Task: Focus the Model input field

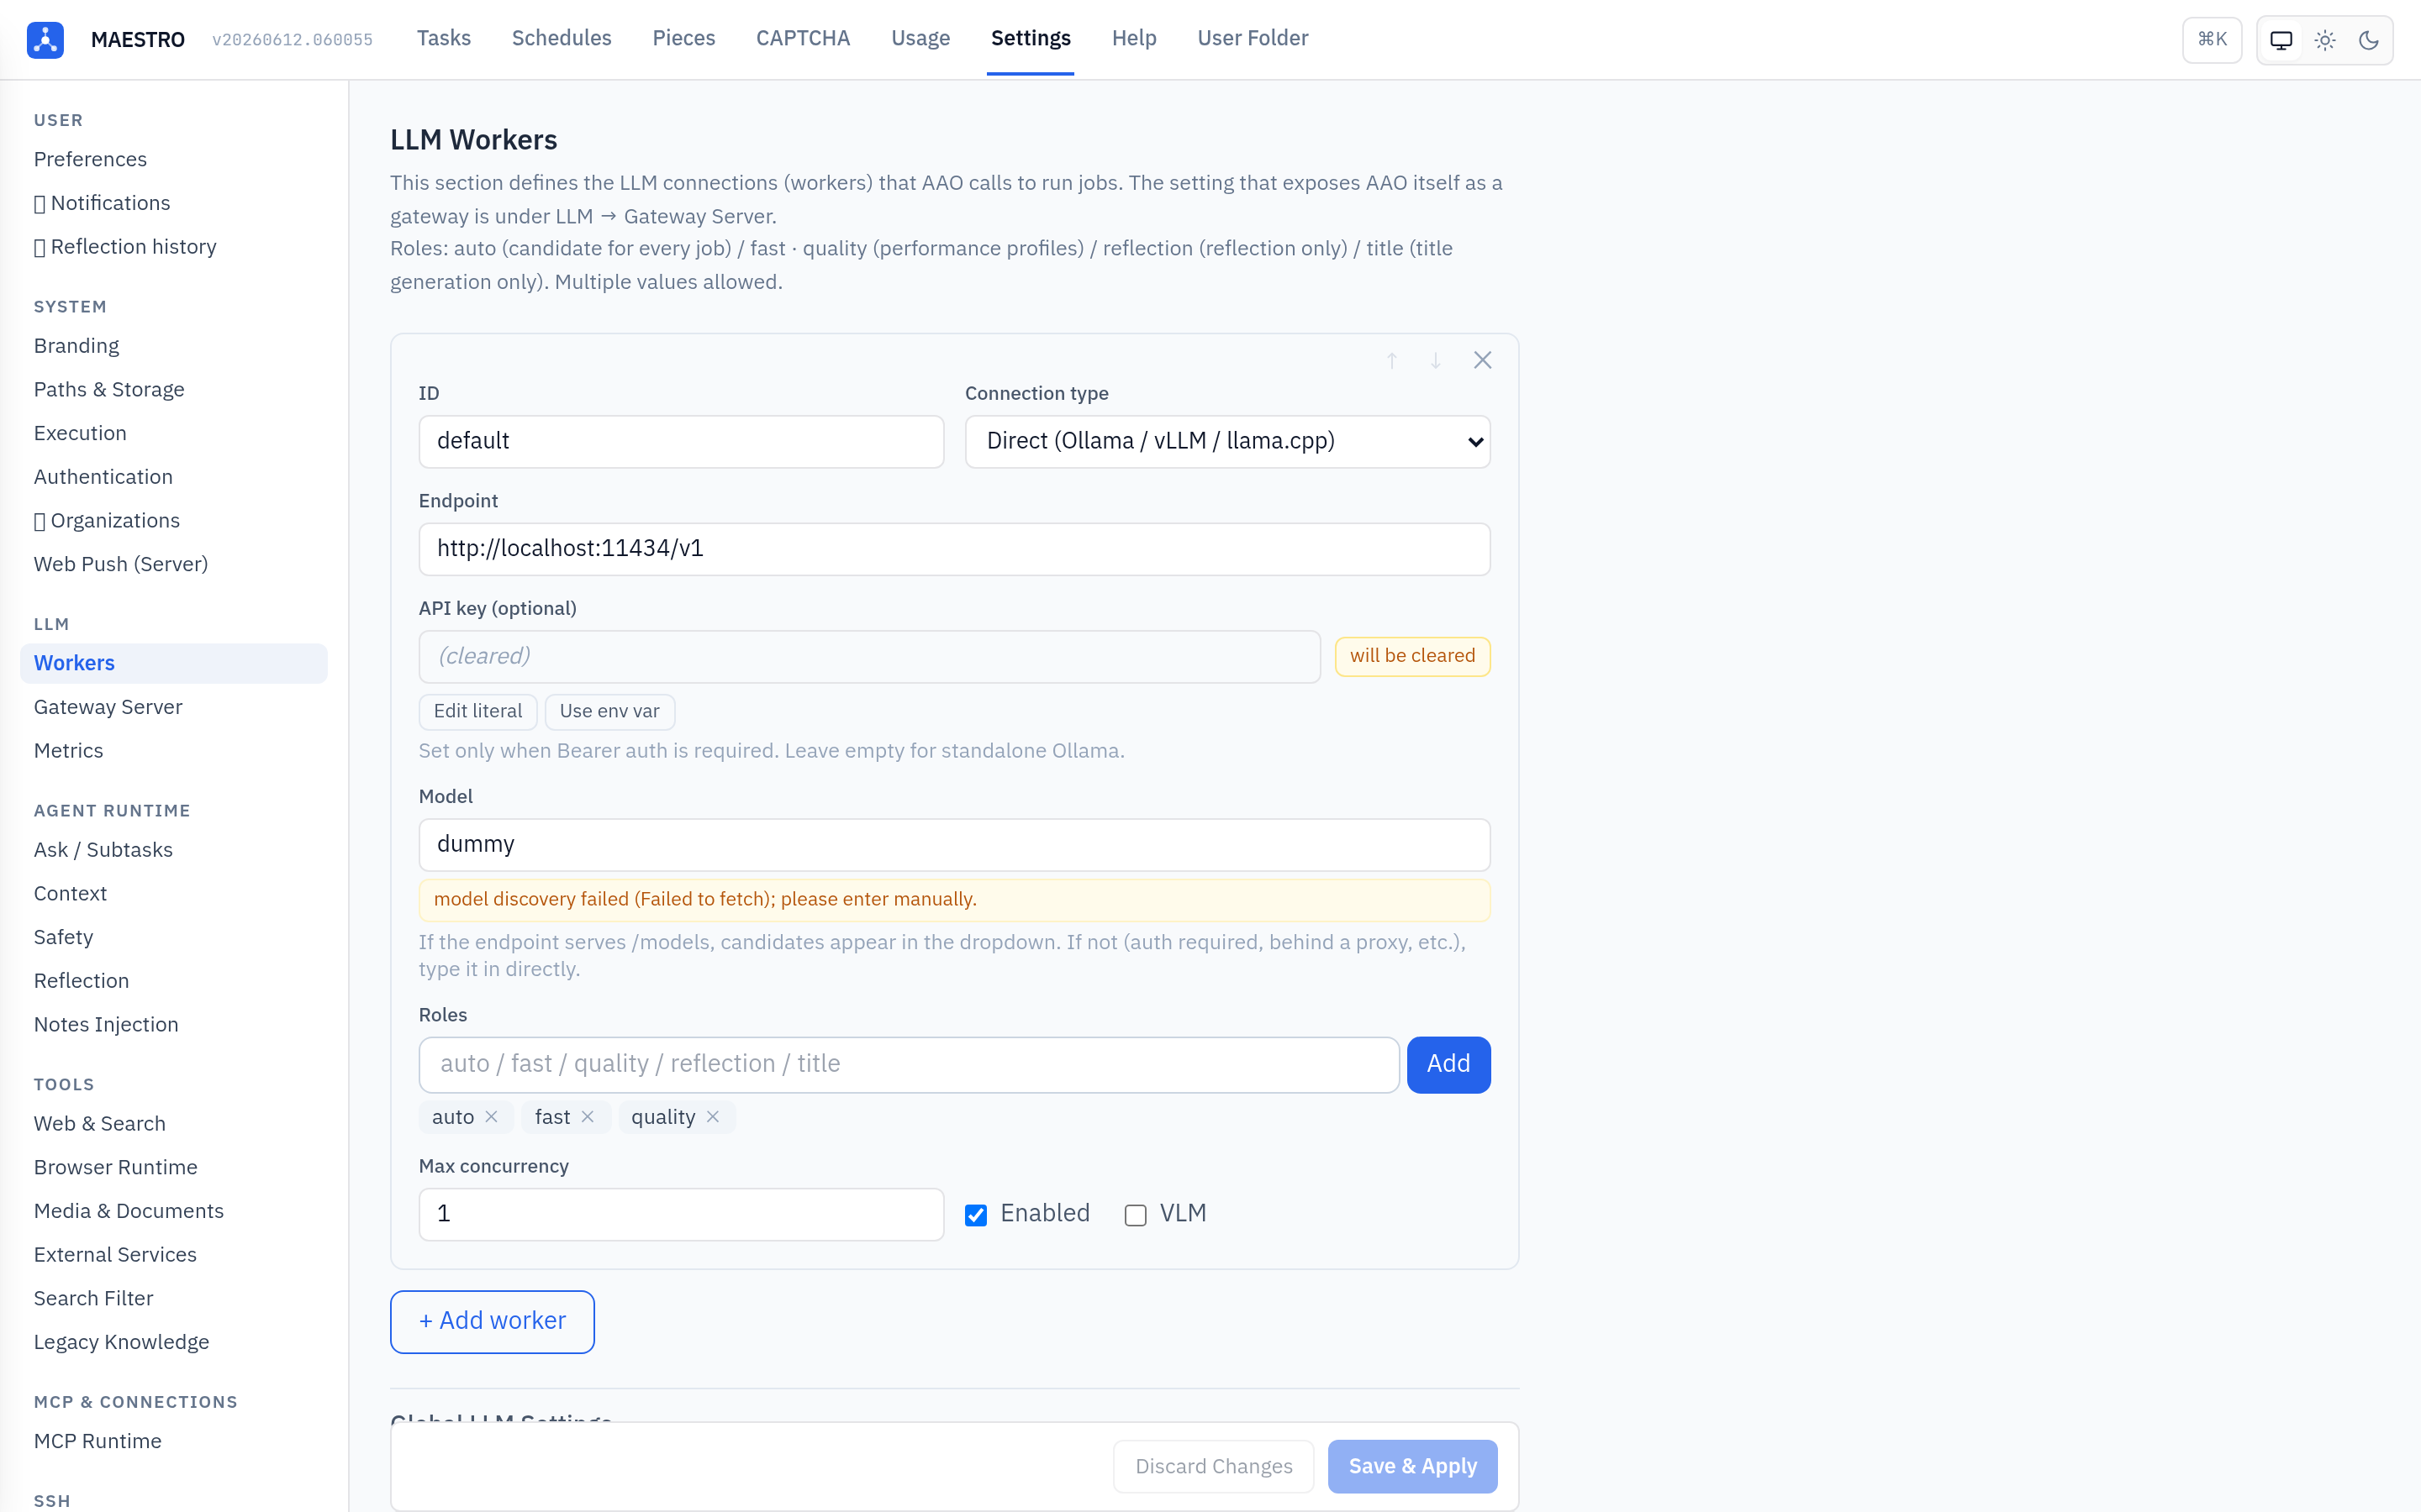Action: coord(954,844)
